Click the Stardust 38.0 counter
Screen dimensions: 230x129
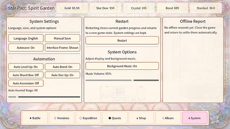206,8
